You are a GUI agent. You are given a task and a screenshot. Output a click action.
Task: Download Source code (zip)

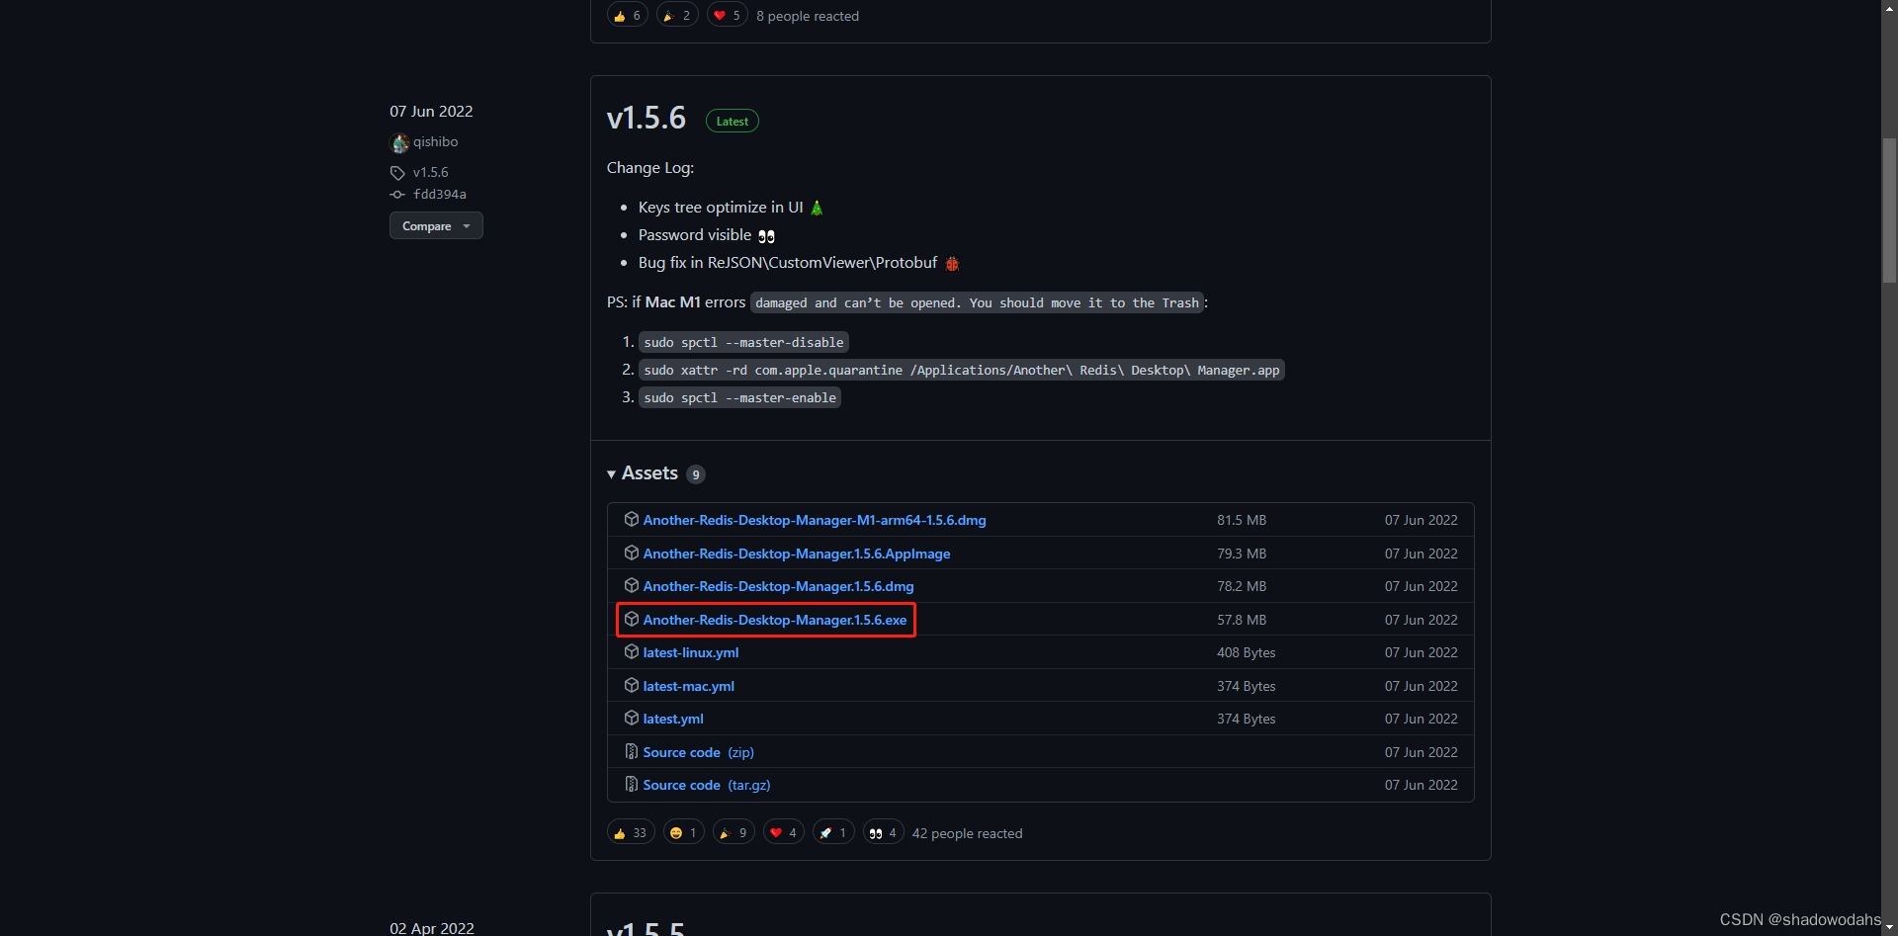point(699,752)
